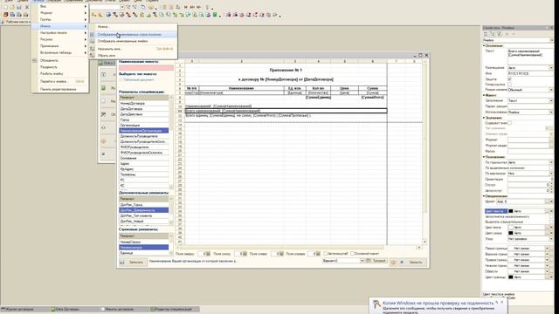Open 'Панель редактирования' menu item
This screenshot has height=314, width=559.
click(x=60, y=89)
